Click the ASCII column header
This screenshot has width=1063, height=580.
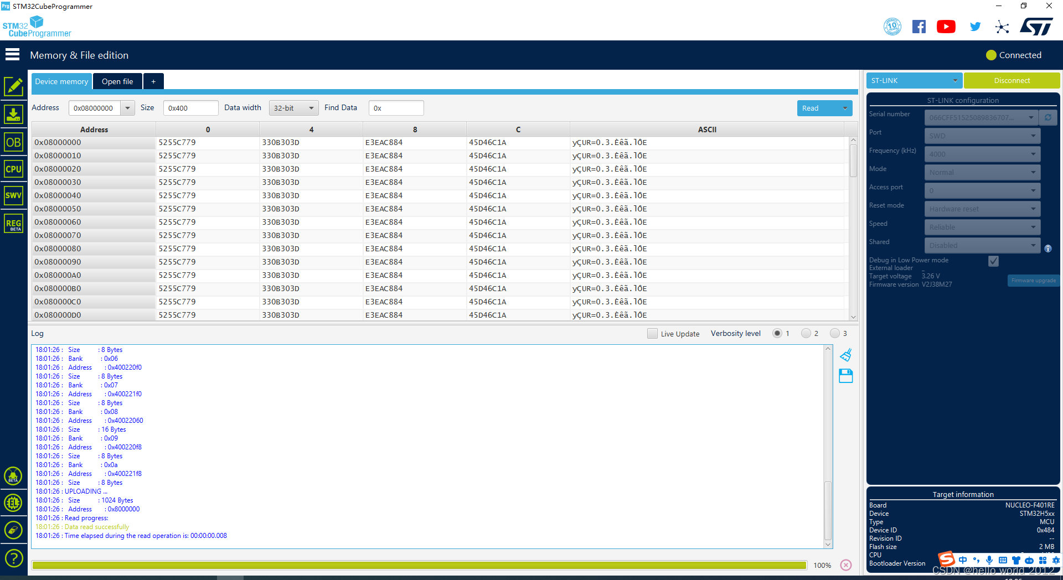(x=707, y=130)
